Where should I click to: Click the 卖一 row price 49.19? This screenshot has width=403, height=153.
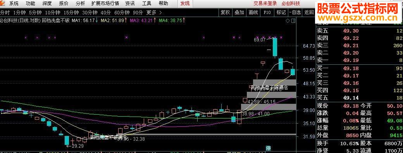[351, 60]
